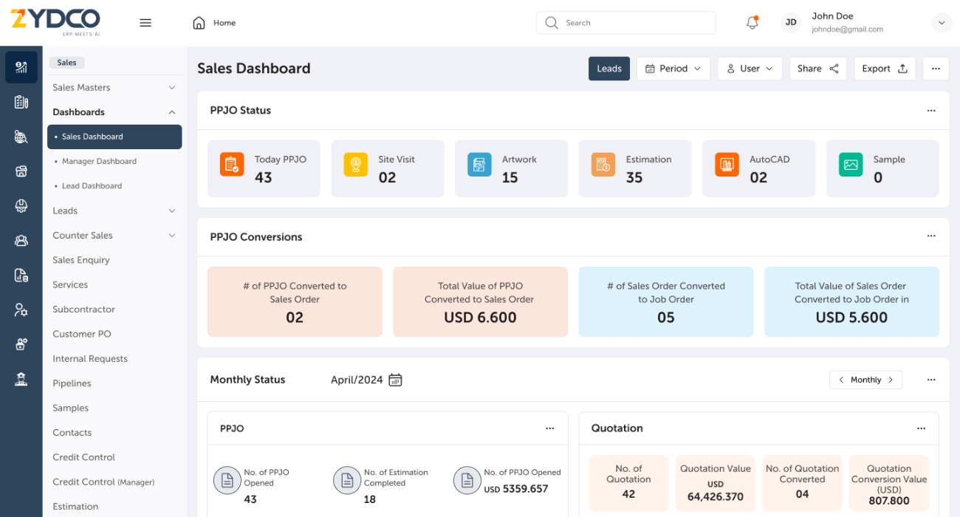Open the Period dropdown

tap(673, 69)
